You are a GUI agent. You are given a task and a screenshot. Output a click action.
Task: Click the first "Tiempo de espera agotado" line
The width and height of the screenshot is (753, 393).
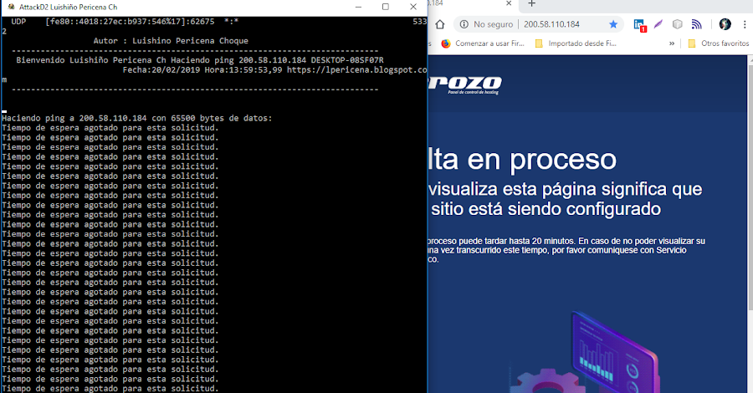(x=110, y=128)
